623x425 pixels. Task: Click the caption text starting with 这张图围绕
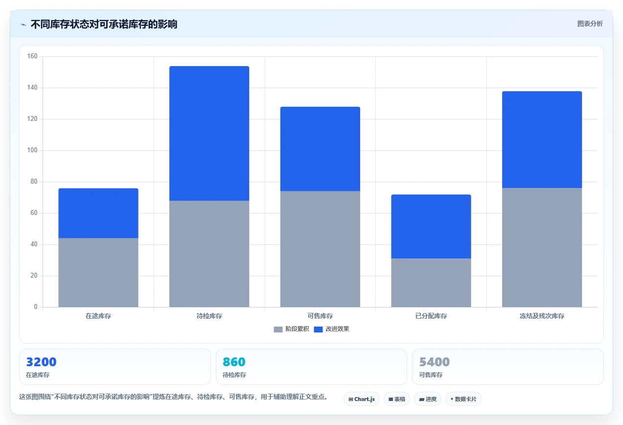pos(173,397)
